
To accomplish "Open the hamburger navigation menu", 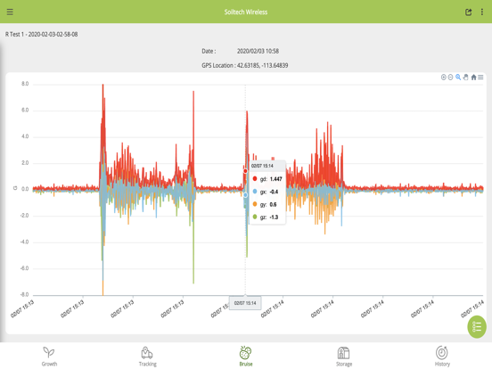I will tap(10, 12).
